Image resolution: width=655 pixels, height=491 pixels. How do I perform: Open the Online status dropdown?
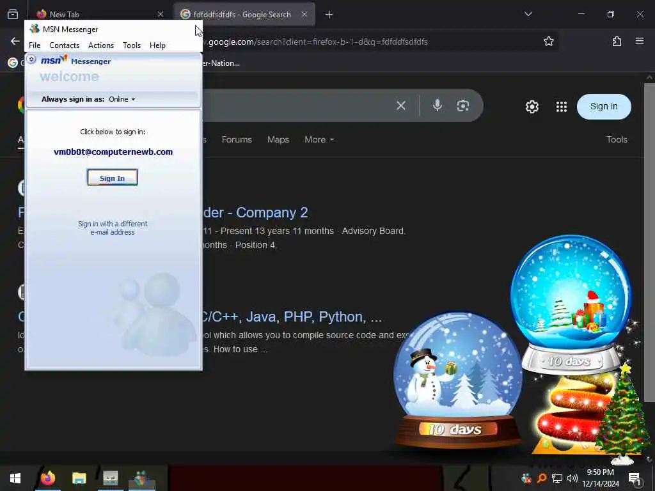tap(122, 99)
